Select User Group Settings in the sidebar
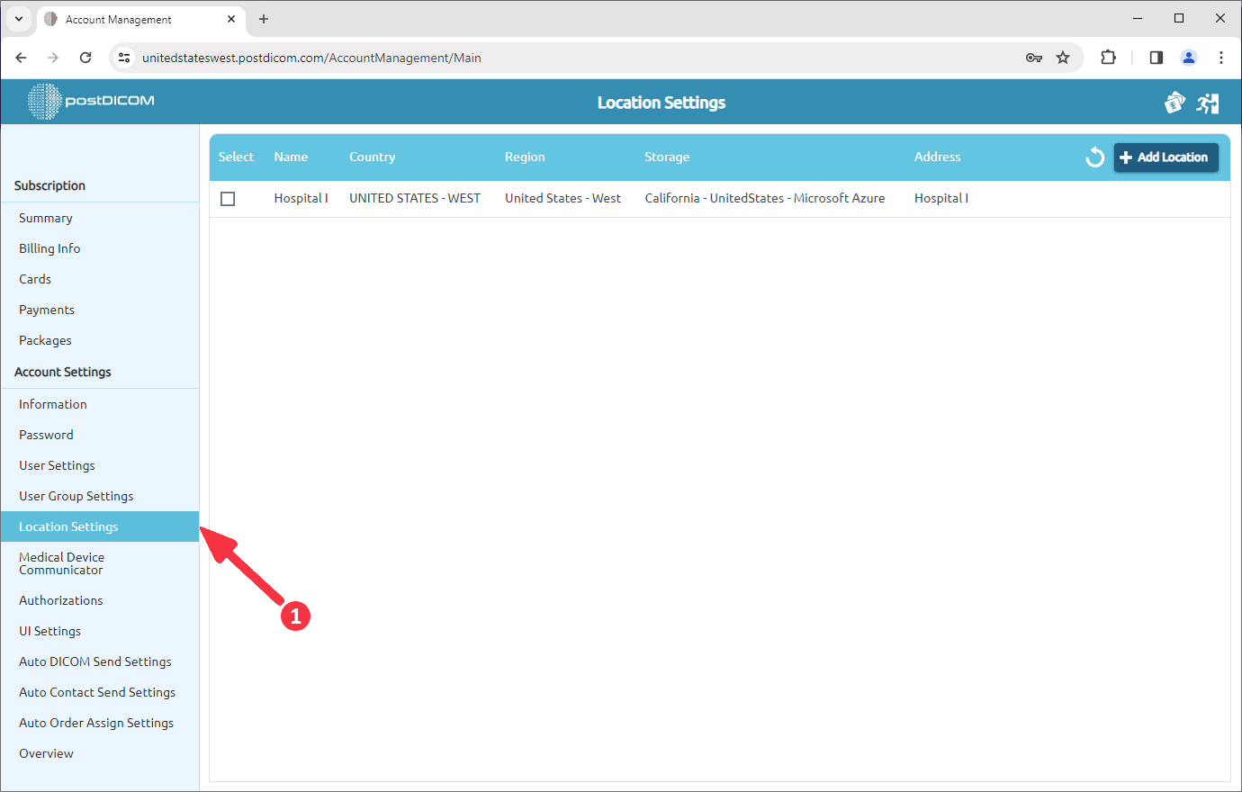The height and width of the screenshot is (792, 1242). point(76,495)
